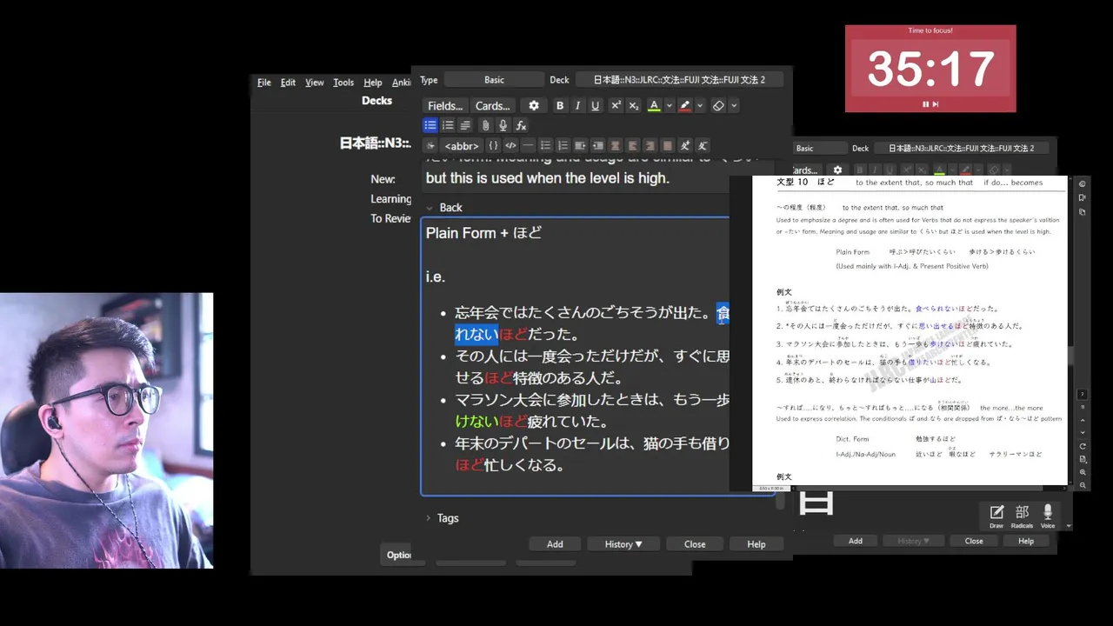Open the Tools menu in Anki
Image resolution: width=1113 pixels, height=626 pixels.
tap(343, 83)
